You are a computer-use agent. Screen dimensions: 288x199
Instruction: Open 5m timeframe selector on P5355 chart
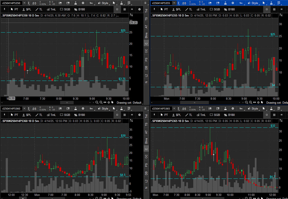tap(241, 3)
